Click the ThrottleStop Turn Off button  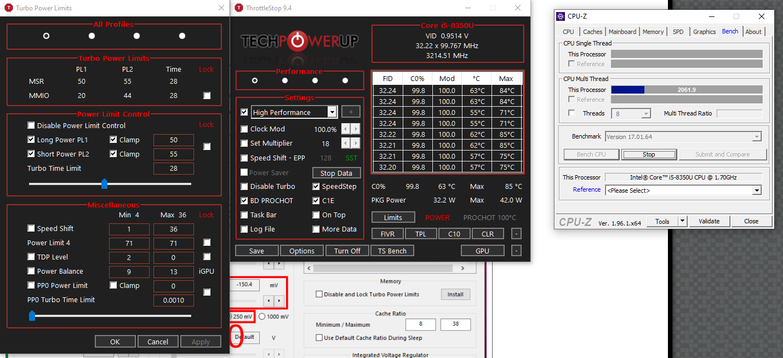pyautogui.click(x=347, y=251)
